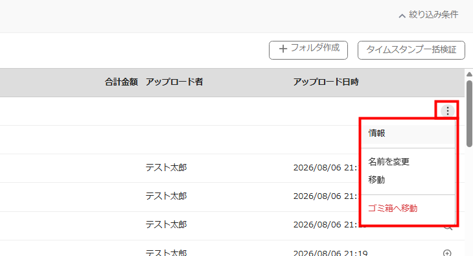Open the three-dot row options menu
This screenshot has height=256, width=473.
coord(447,111)
